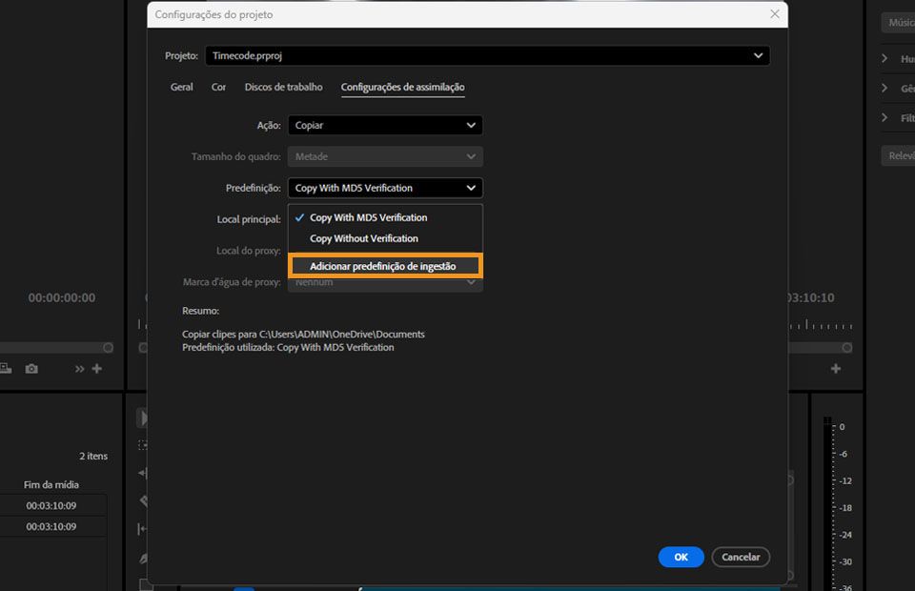
Task: Select the Ripple Edit tool
Action: click(143, 471)
